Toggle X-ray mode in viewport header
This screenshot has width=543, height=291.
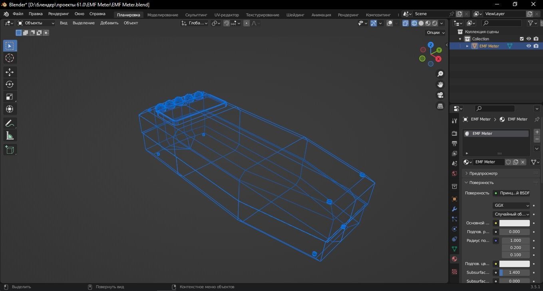(406, 23)
